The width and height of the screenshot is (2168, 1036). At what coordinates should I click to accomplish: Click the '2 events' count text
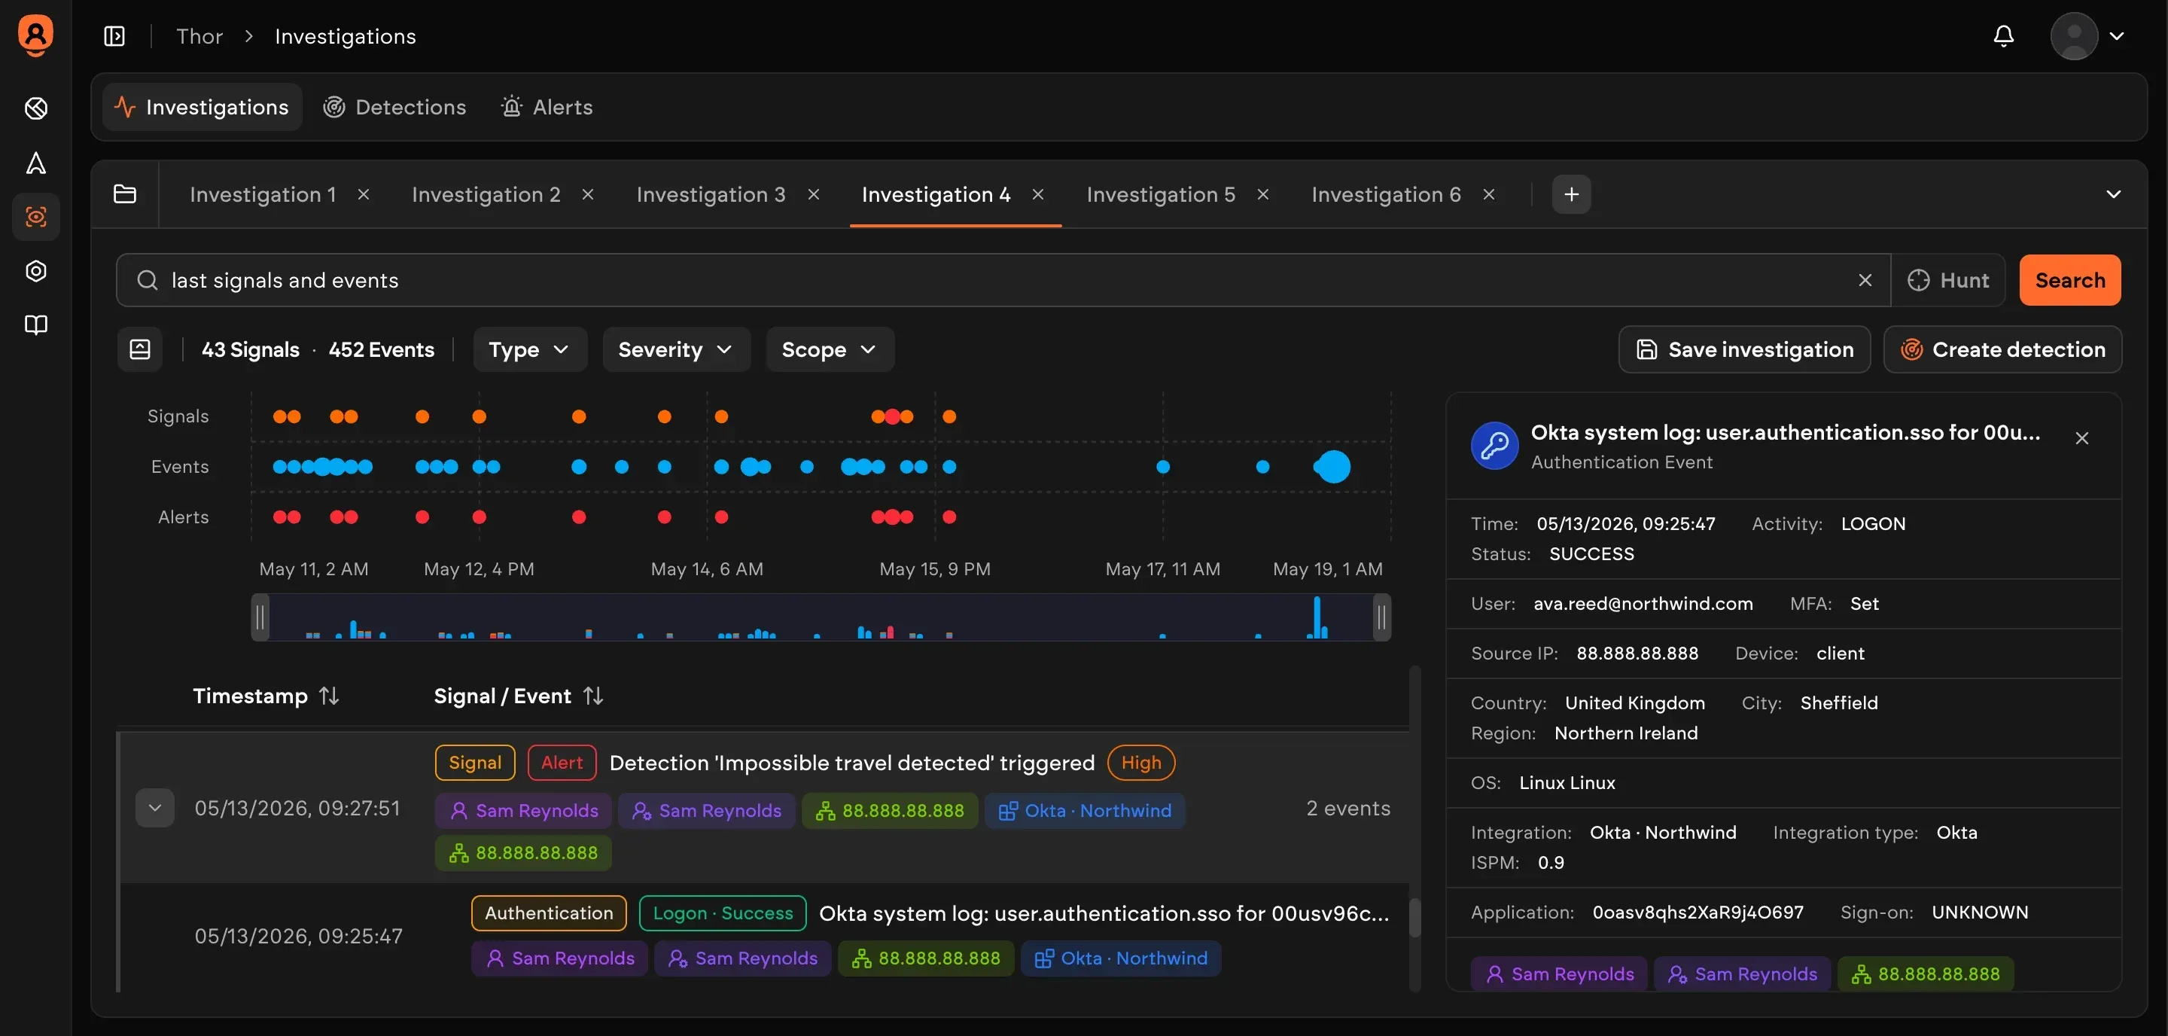click(x=1348, y=808)
